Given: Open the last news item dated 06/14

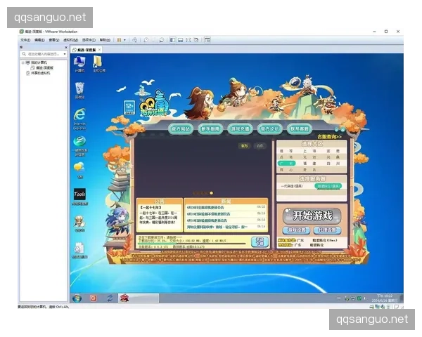Looking at the screenshot, I should click(x=226, y=227).
